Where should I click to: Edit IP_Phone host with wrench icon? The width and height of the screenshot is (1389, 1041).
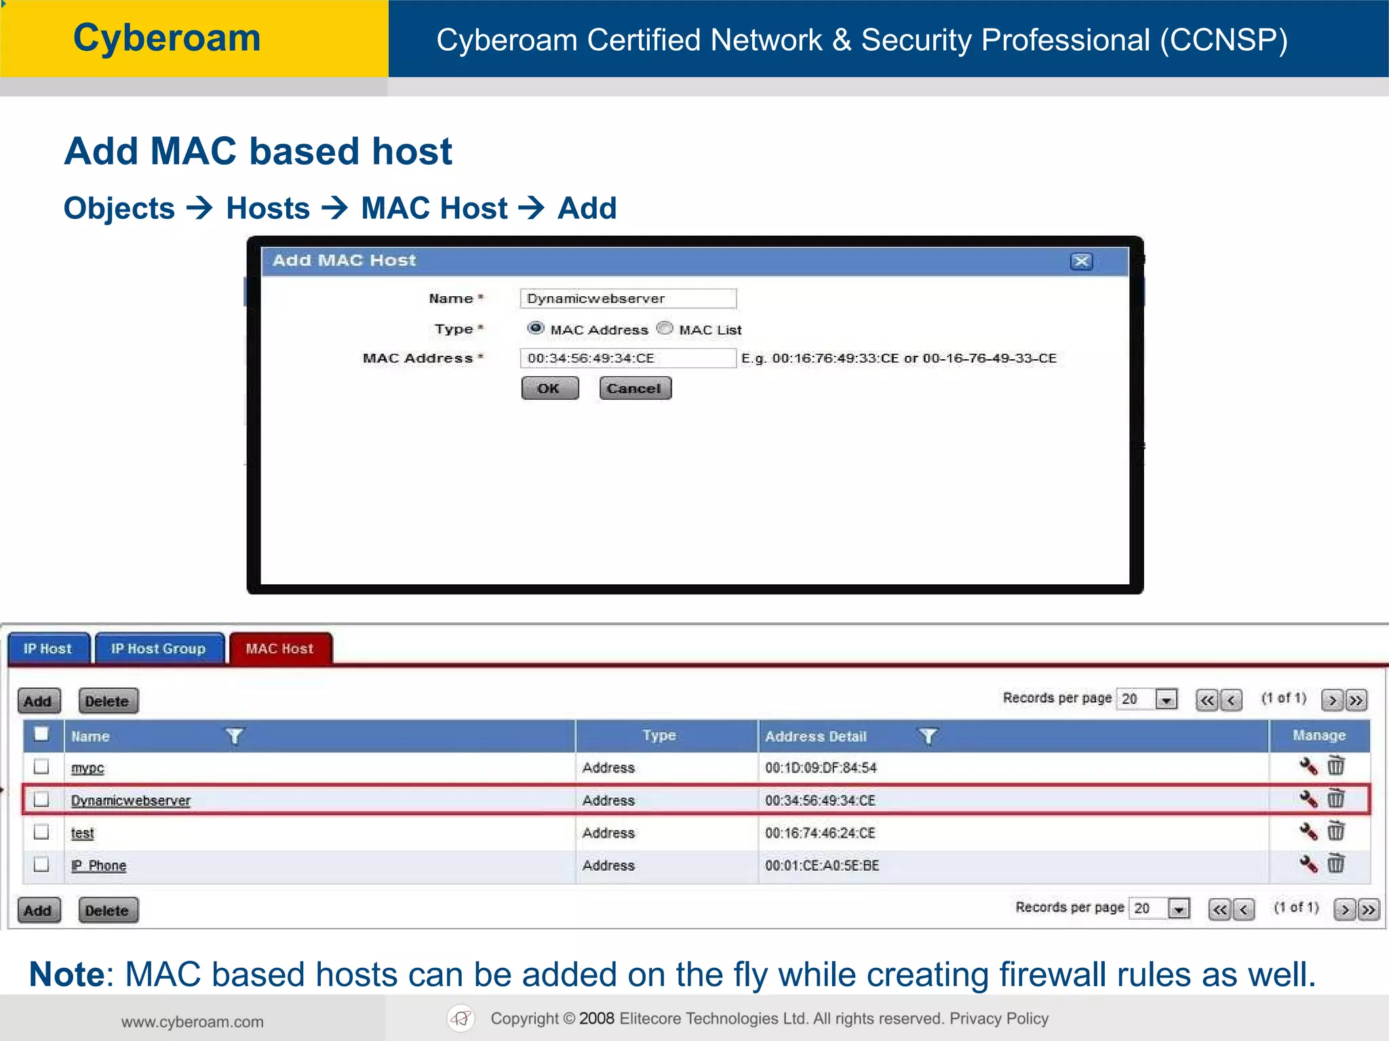point(1308,864)
